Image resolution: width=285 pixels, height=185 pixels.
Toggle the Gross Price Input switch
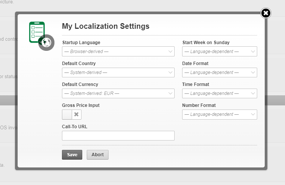[x=72, y=114]
